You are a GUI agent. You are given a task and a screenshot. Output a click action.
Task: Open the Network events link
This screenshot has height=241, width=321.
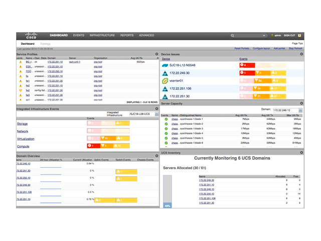click(23, 132)
